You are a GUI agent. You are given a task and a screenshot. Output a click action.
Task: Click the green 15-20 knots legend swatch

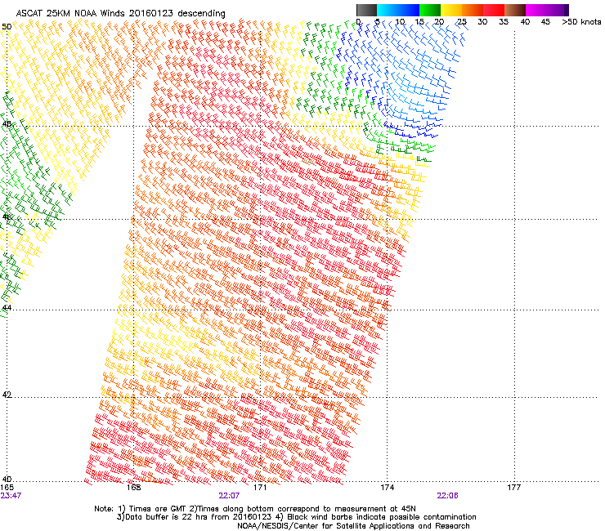(430, 10)
